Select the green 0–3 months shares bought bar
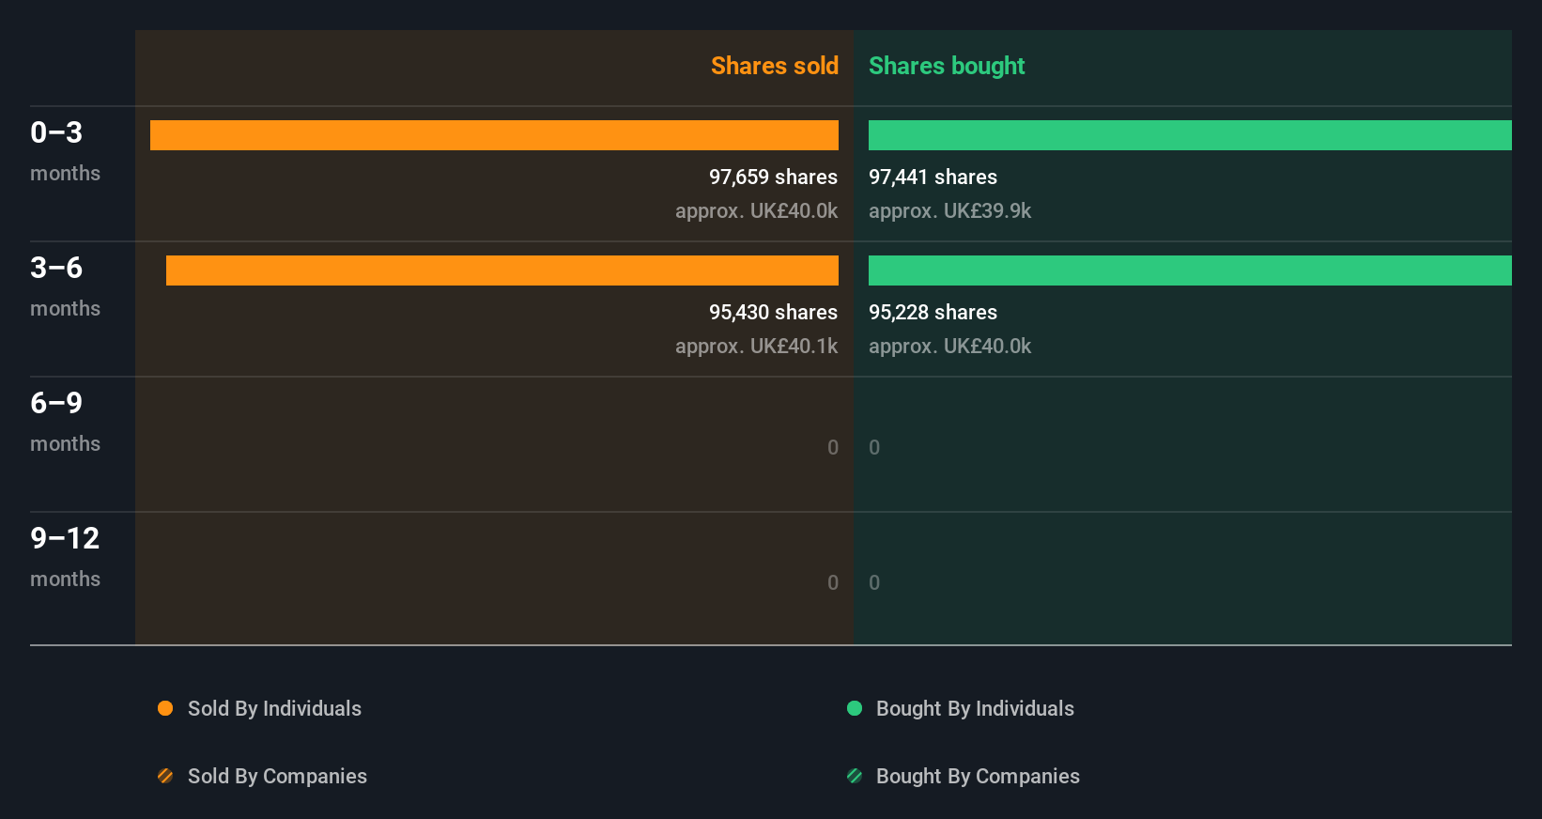The height and width of the screenshot is (819, 1542). point(1190,135)
